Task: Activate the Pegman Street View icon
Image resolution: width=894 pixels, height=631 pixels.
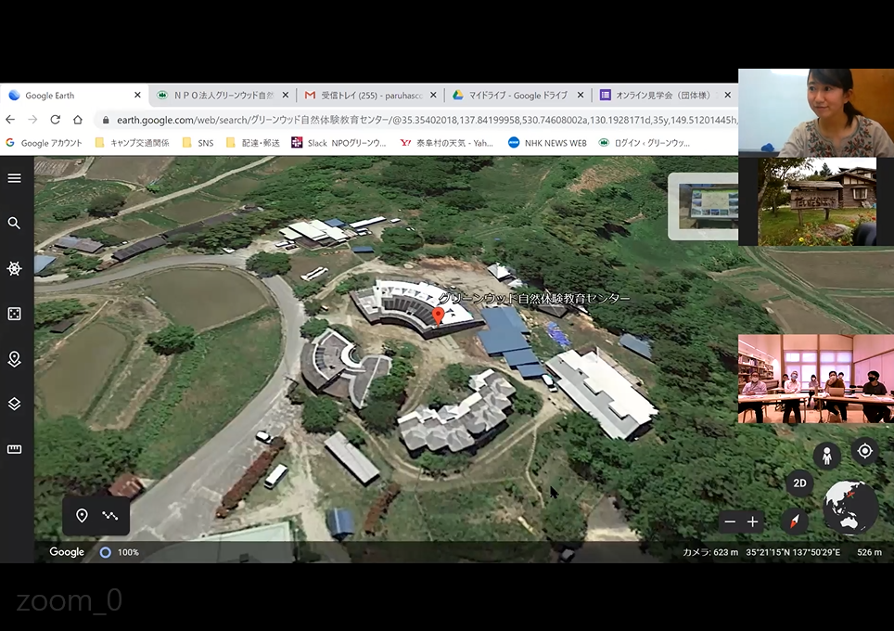Action: [826, 456]
